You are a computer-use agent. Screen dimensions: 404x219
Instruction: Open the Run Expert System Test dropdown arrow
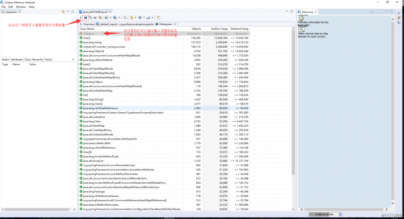(x=111, y=18)
